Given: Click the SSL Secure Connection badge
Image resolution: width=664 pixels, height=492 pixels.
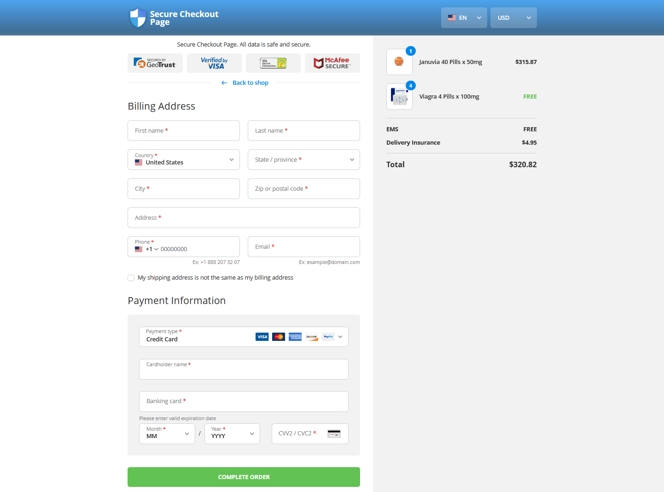Looking at the screenshot, I should (273, 63).
